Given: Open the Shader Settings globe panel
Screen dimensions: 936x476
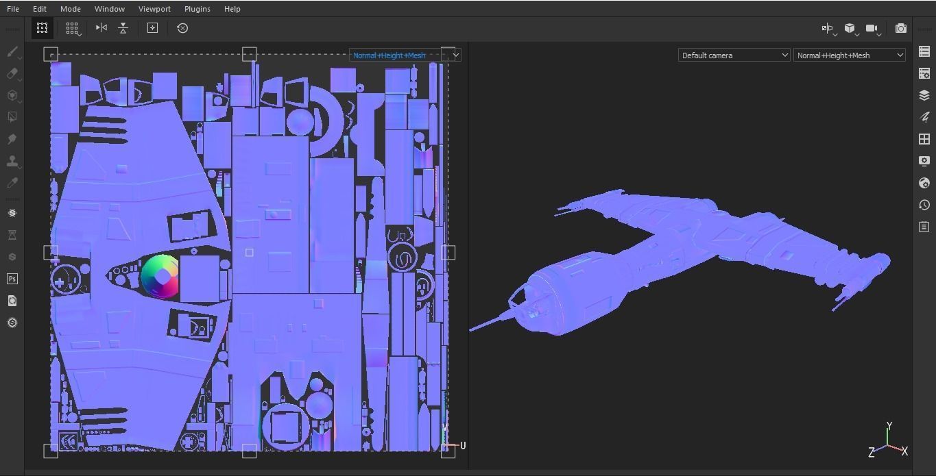Looking at the screenshot, I should [x=924, y=183].
